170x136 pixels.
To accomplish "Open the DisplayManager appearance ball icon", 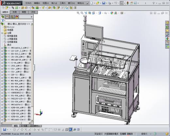I will pos(17,17).
